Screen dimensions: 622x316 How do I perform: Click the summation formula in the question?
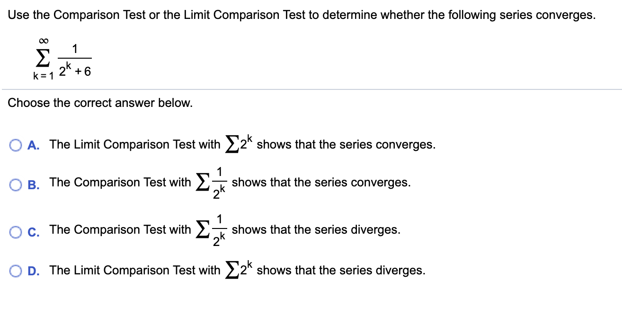pos(62,57)
